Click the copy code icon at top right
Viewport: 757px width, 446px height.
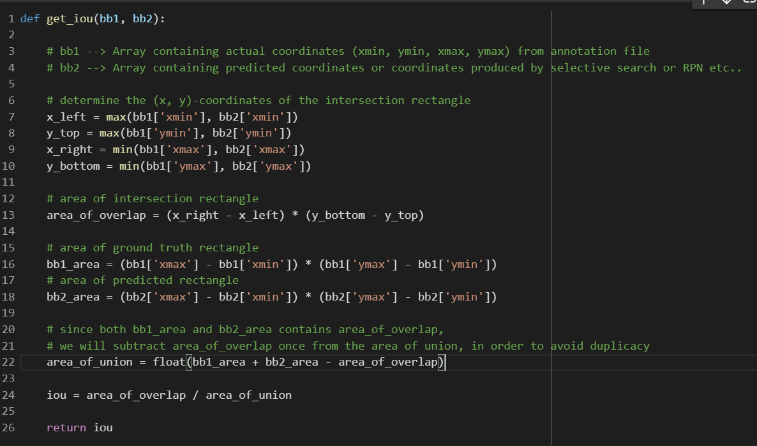[x=748, y=3]
